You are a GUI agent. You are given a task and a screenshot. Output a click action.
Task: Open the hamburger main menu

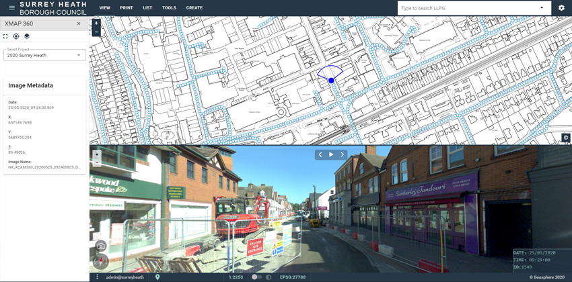pyautogui.click(x=11, y=7)
